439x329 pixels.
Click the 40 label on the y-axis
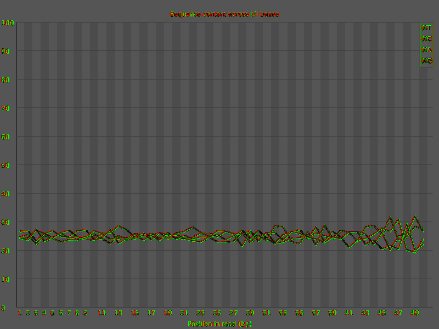tap(5, 194)
